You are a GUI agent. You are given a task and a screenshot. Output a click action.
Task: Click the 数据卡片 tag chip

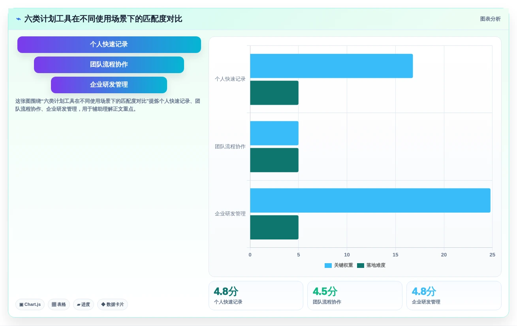tap(113, 305)
